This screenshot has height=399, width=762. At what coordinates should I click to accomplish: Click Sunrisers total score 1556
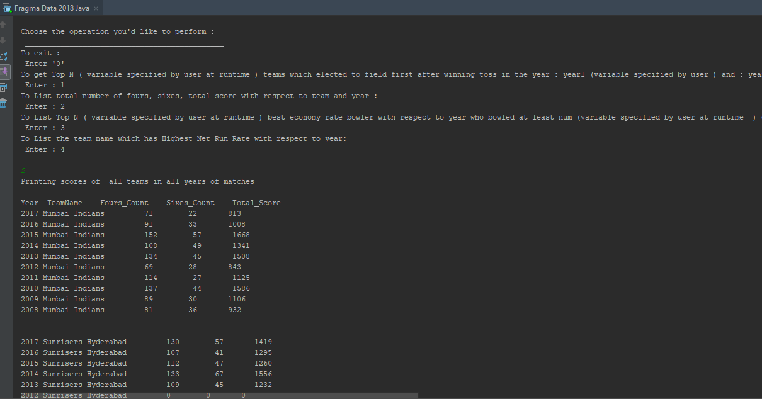263,374
